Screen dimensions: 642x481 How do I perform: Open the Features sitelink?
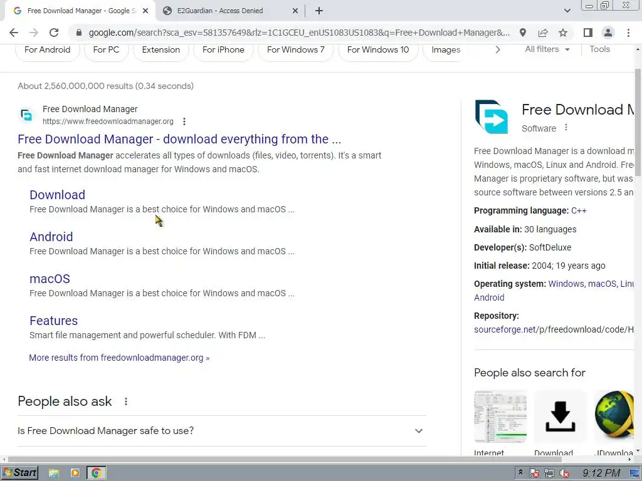tap(54, 321)
